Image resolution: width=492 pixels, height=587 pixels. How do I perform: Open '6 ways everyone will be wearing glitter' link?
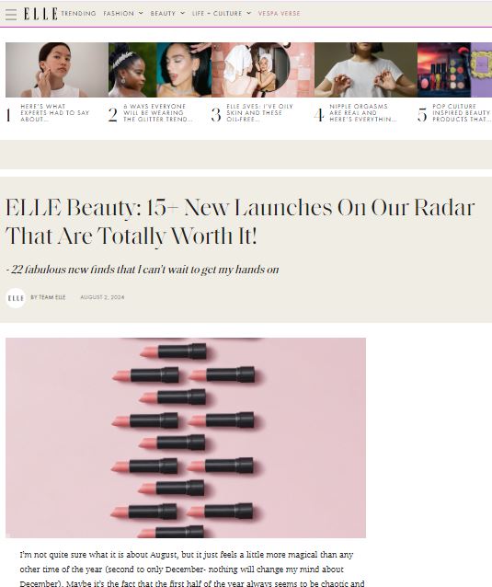pyautogui.click(x=158, y=112)
